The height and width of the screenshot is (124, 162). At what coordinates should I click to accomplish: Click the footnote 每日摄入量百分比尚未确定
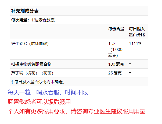coord(38,82)
